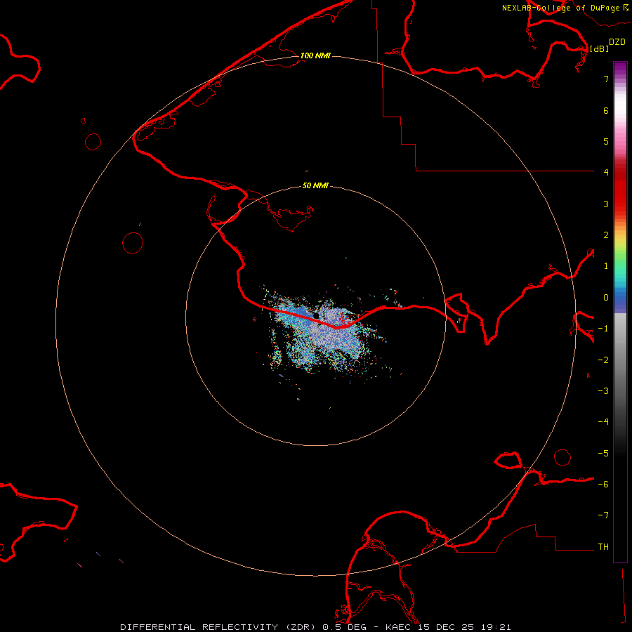Screen dimensions: 632x632
Task: Click the DZD product label
Action: [x=617, y=42]
